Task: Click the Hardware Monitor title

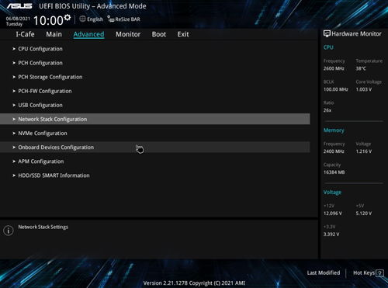Action: click(x=356, y=33)
